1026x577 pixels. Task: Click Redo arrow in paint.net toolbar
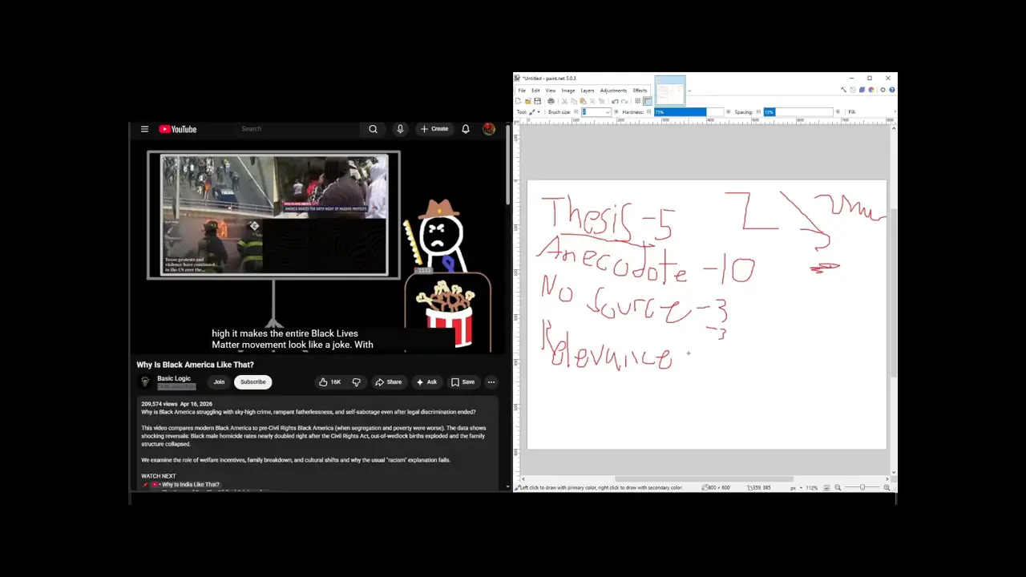coord(624,101)
